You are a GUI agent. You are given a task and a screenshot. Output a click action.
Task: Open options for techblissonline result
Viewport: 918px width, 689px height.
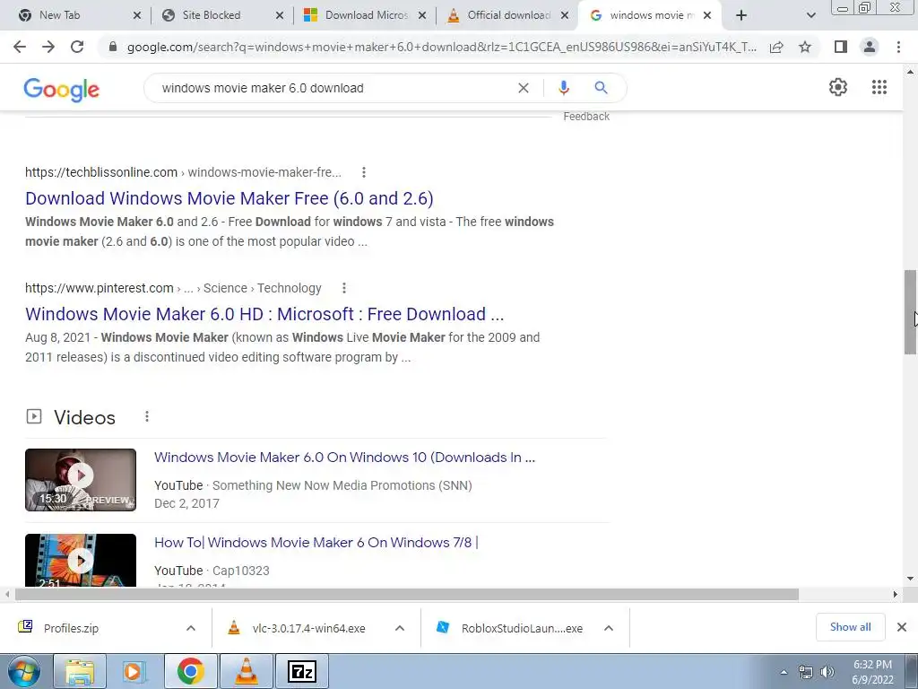click(364, 172)
